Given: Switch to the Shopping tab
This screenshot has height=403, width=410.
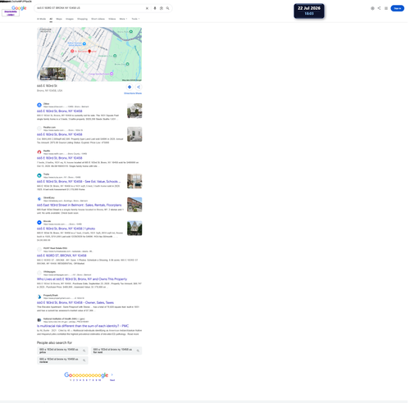Looking at the screenshot, I should pos(82,19).
